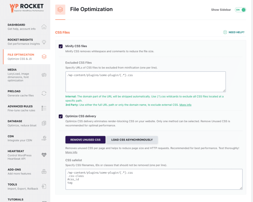Uncheck the Minify CSS files option
This screenshot has height=202, width=253.
[x=61, y=46]
